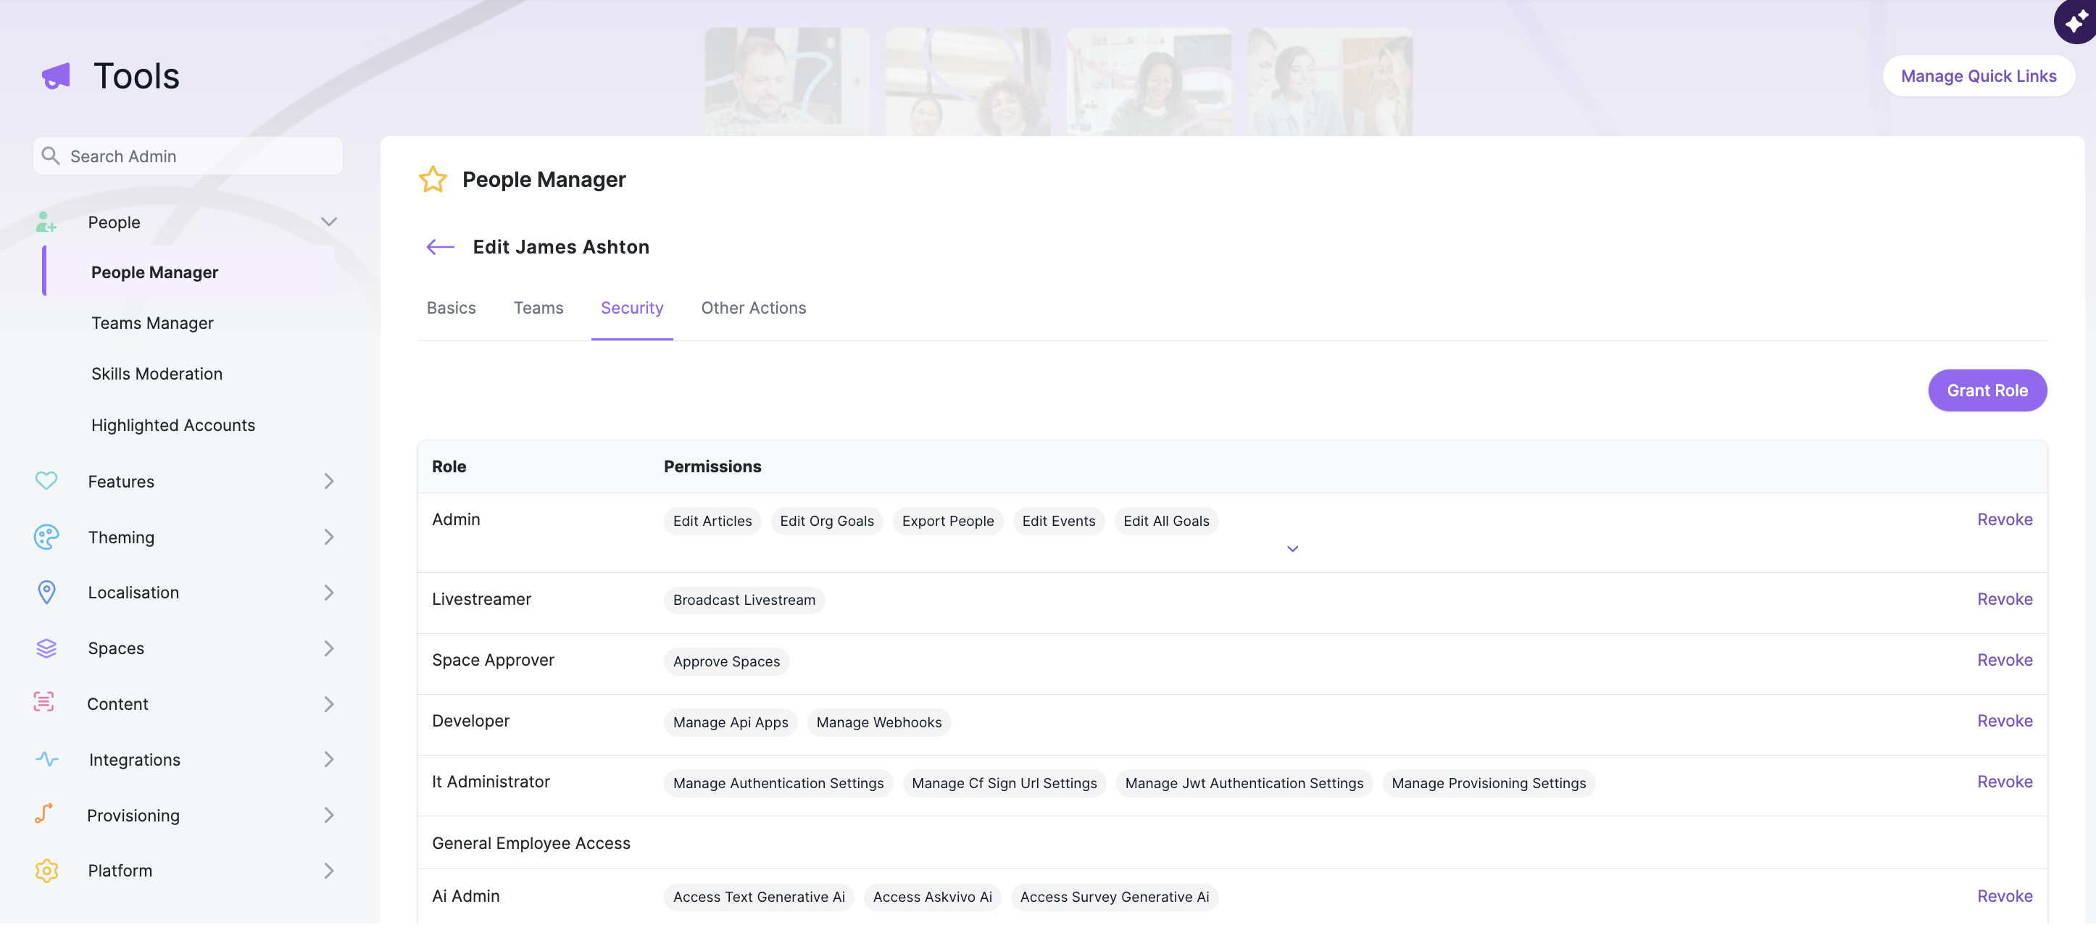2096x933 pixels.
Task: Click the Manage Provisioning Settings tag
Action: click(x=1488, y=783)
